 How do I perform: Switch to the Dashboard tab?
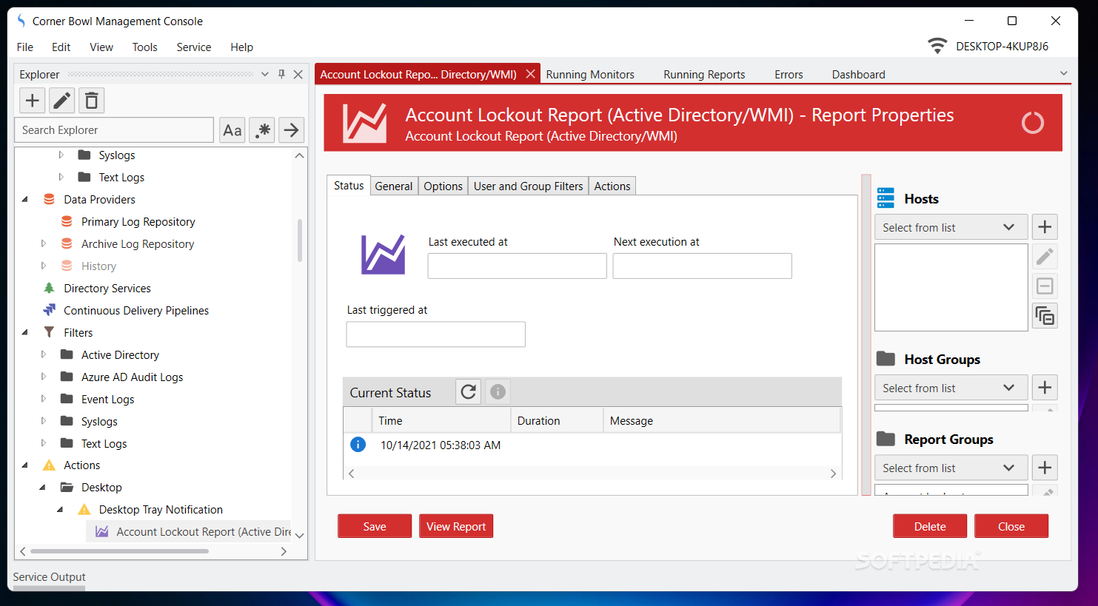click(x=858, y=74)
